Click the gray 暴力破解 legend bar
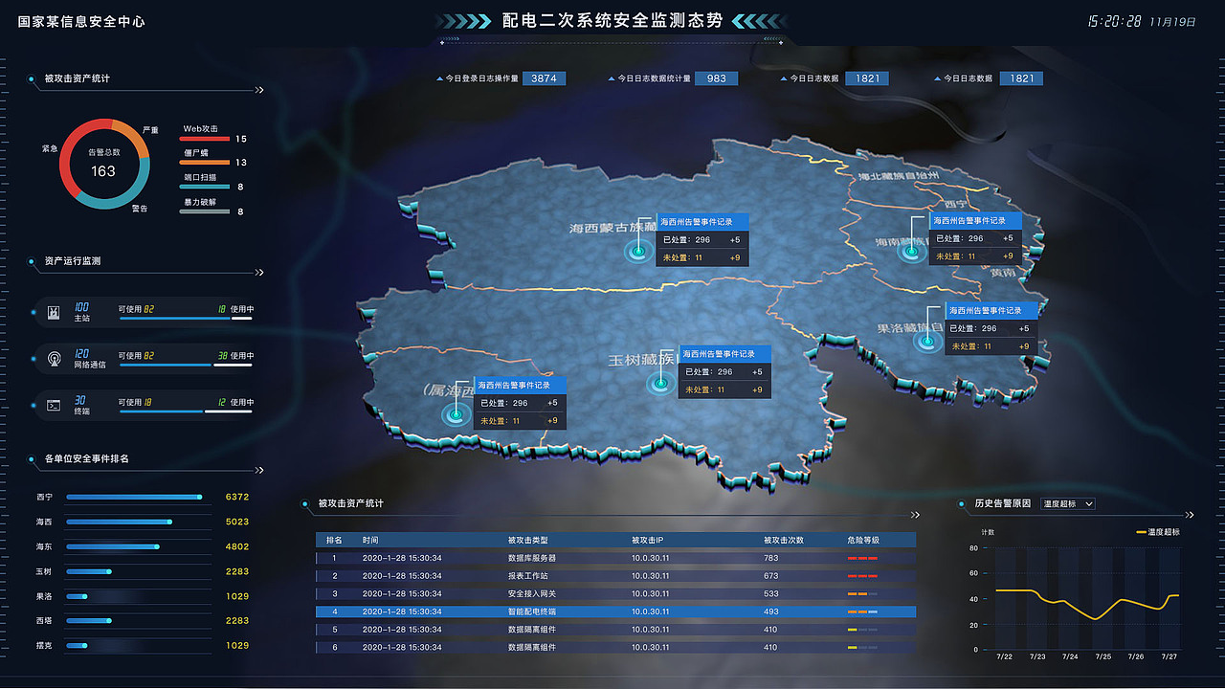This screenshot has height=689, width=1225. (205, 211)
